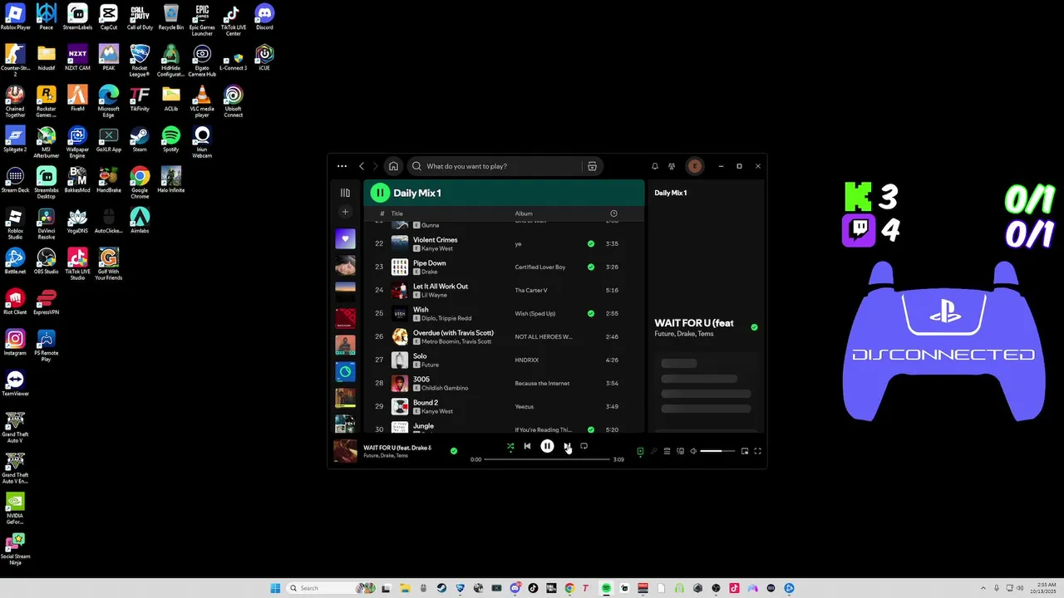
Task: Pause playback in bottom player bar
Action: point(547,446)
